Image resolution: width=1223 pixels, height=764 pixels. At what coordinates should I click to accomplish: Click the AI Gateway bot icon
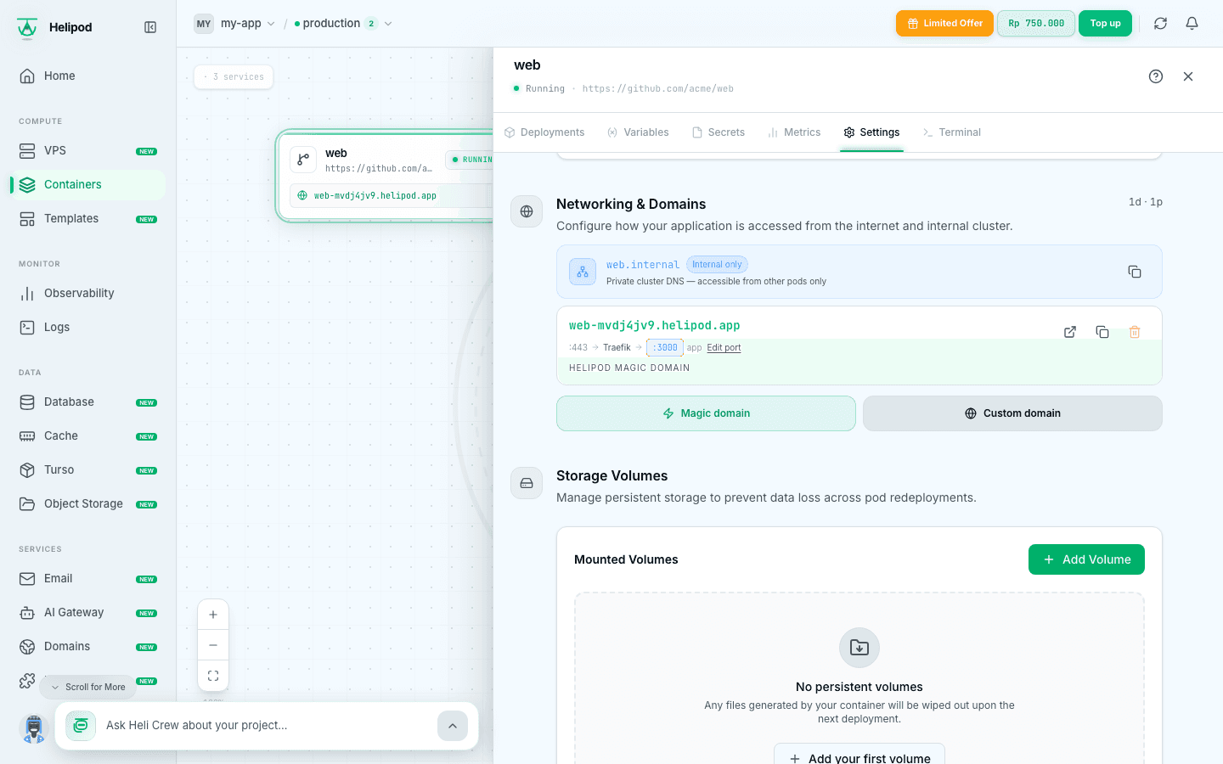tap(27, 612)
